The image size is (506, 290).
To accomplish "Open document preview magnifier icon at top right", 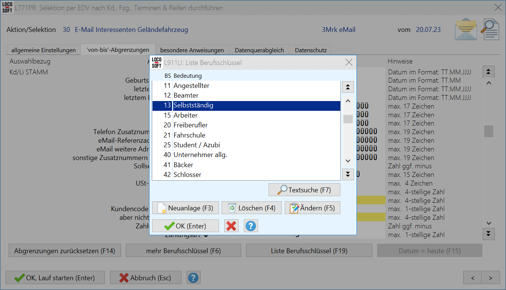I will (491, 30).
